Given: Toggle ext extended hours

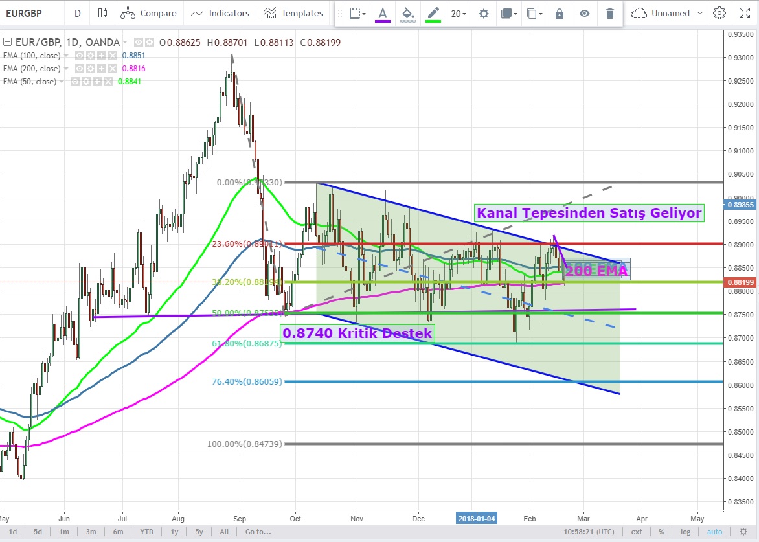Looking at the screenshot, I should pyautogui.click(x=637, y=532).
